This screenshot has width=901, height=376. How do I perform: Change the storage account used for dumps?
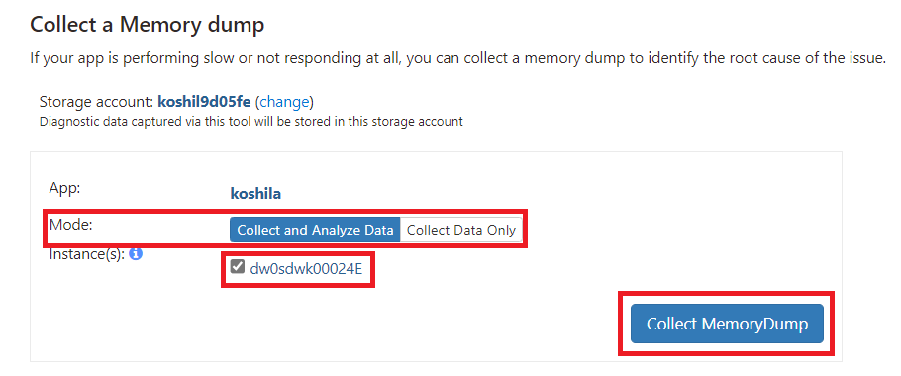pos(284,102)
